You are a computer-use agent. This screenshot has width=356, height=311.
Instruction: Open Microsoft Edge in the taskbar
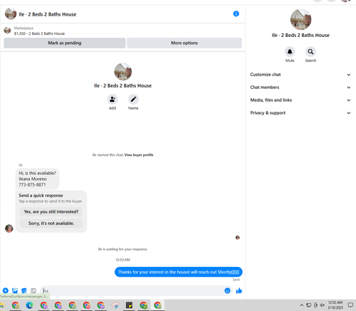click(x=29, y=305)
